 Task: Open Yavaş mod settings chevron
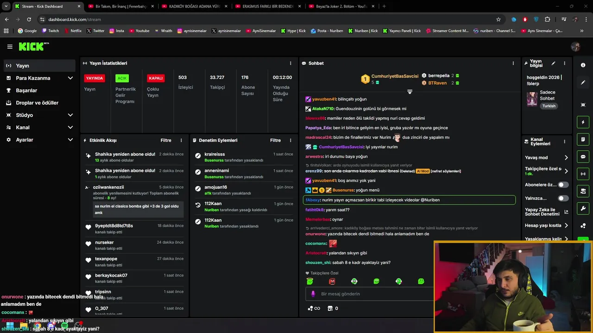click(566, 158)
